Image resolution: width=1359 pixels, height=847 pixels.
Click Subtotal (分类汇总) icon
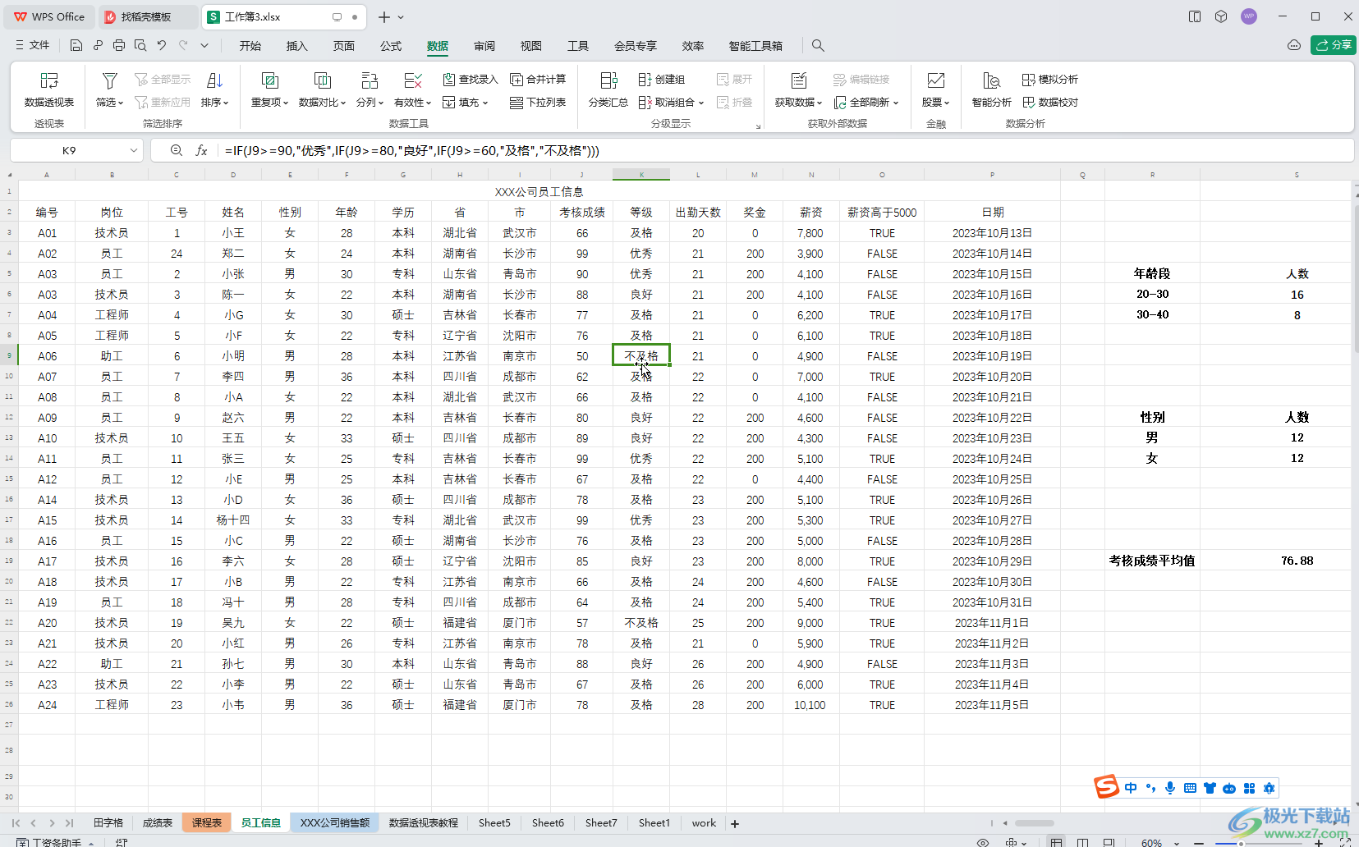pos(608,80)
